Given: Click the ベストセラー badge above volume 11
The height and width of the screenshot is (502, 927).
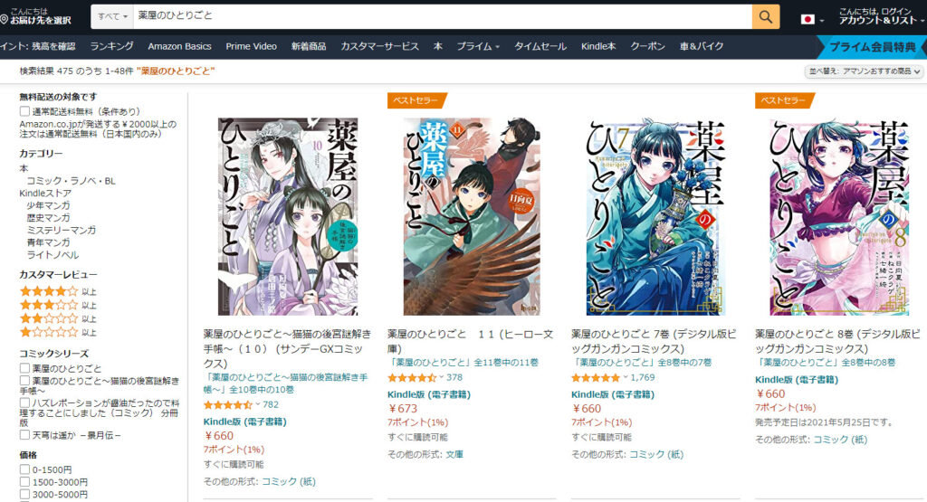Looking at the screenshot, I should [416, 100].
